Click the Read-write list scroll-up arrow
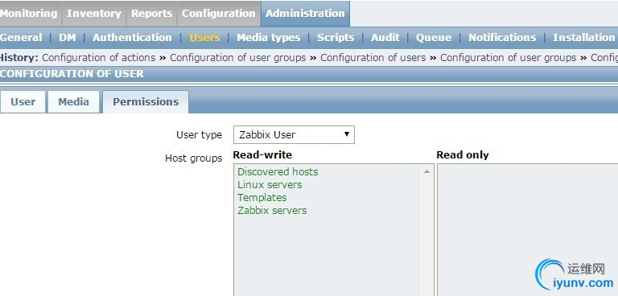The width and height of the screenshot is (618, 296). (426, 171)
